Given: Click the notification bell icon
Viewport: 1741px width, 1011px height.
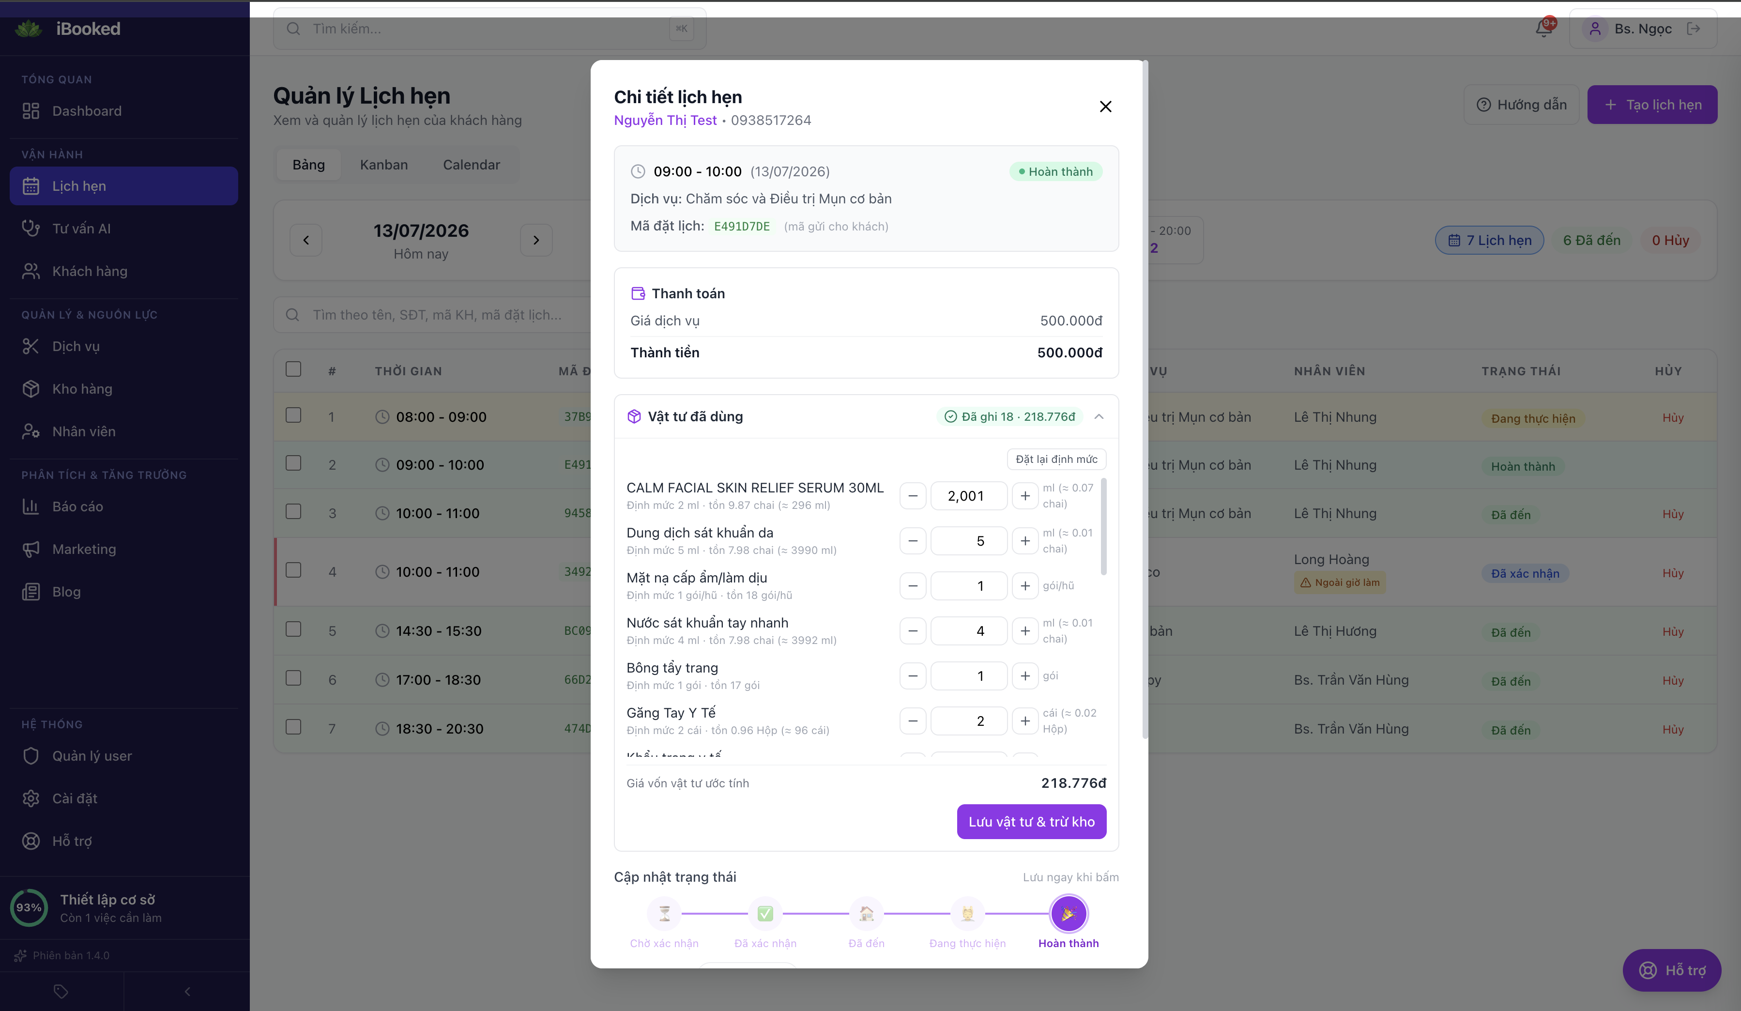Looking at the screenshot, I should [x=1544, y=29].
